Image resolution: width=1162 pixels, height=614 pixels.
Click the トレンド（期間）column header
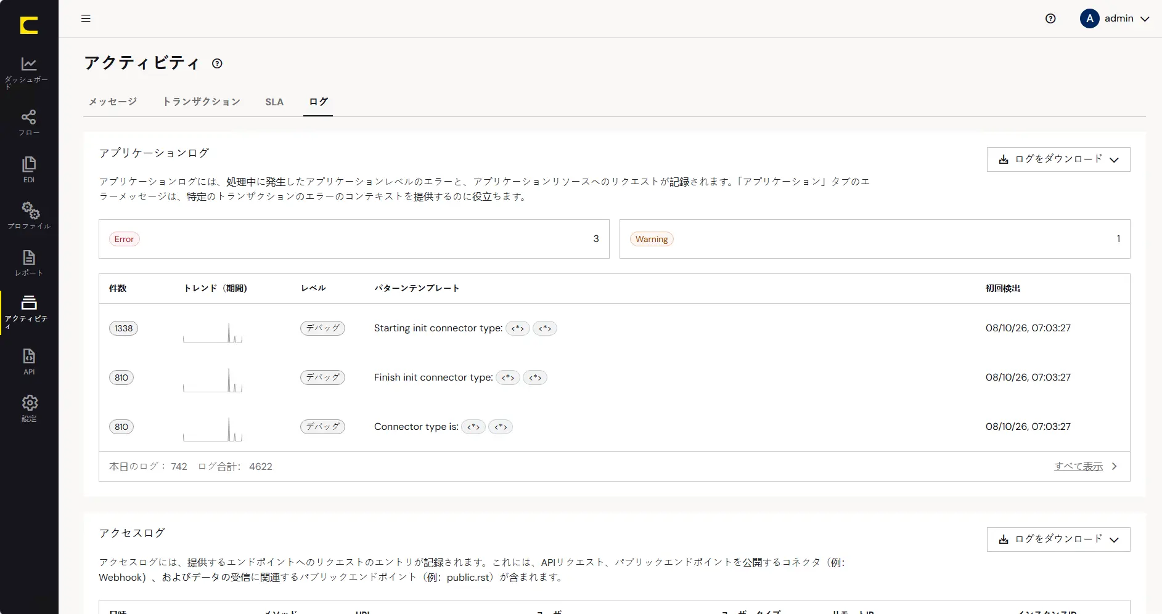click(215, 288)
